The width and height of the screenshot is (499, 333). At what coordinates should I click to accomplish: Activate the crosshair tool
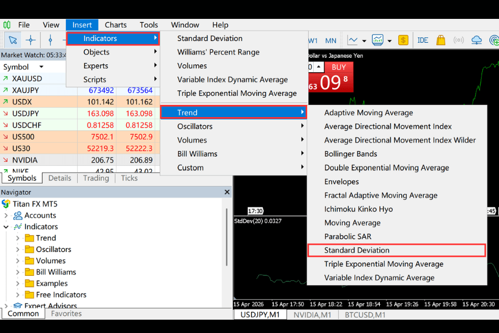click(30, 40)
